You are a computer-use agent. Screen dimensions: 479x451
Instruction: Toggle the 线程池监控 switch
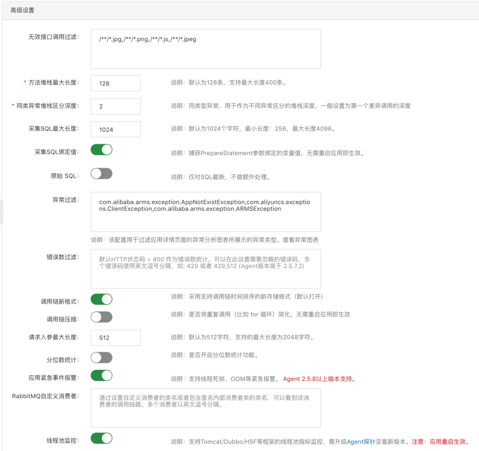(102, 438)
